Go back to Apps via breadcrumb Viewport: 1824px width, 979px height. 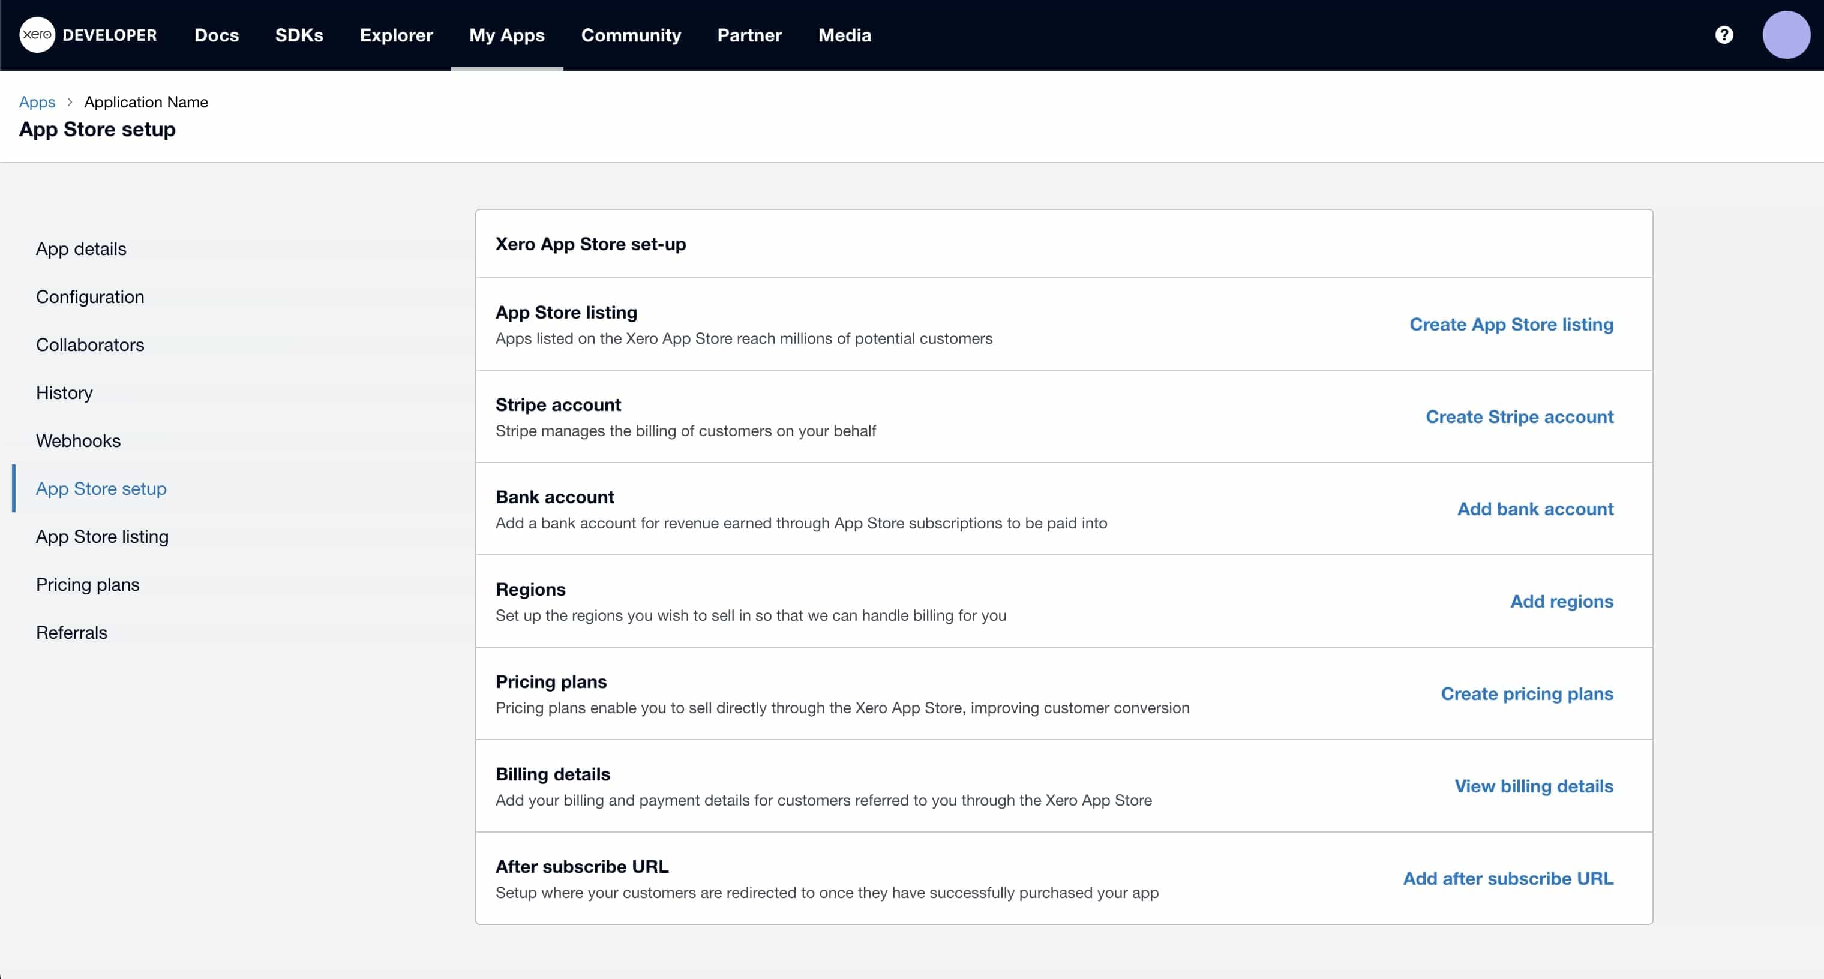click(x=37, y=102)
